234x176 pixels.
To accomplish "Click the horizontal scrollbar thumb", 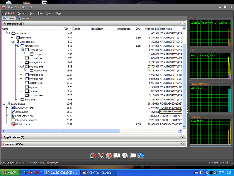I will (x=63, y=131).
